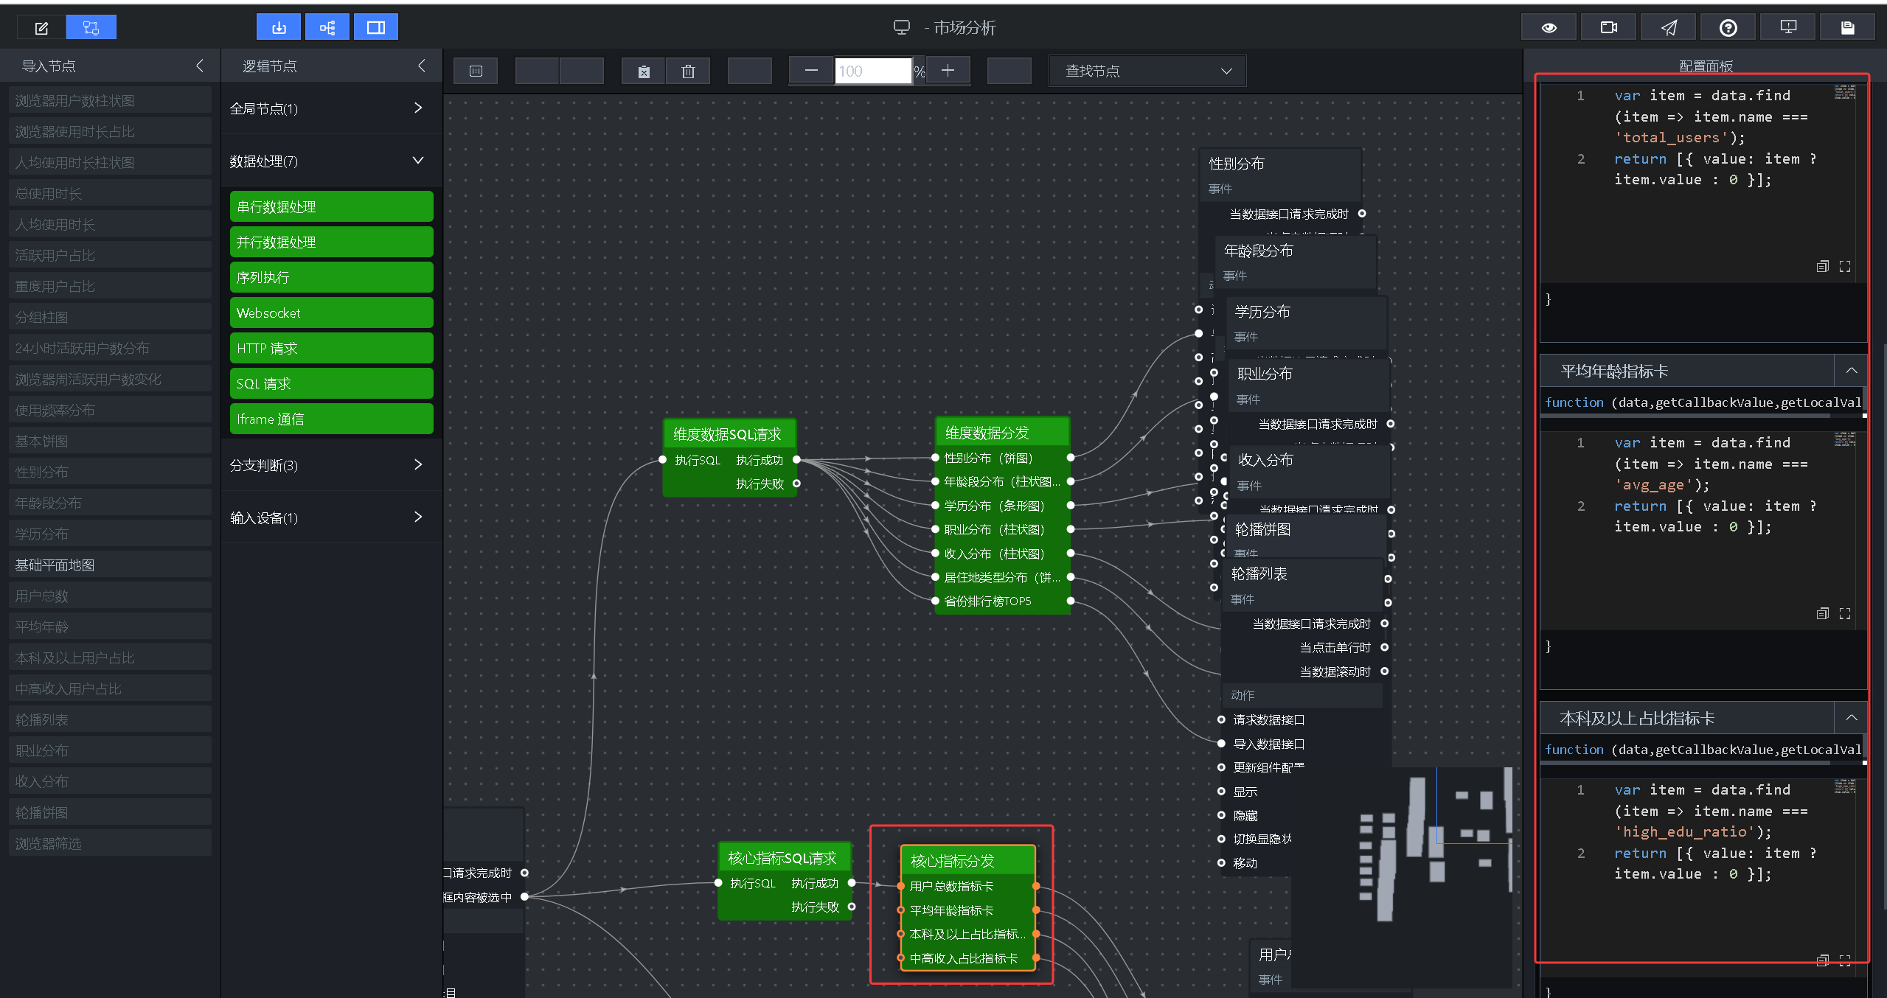Open help via question mark icon

click(1728, 27)
